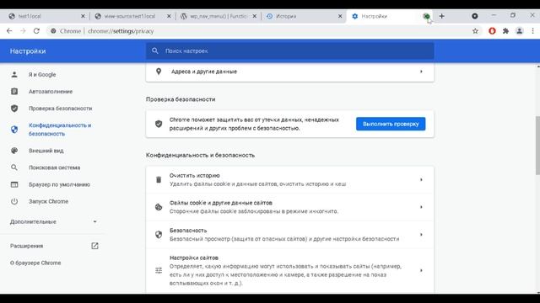Open the Chrome three-dot menu
This screenshot has height=303, width=540.
(x=532, y=31)
